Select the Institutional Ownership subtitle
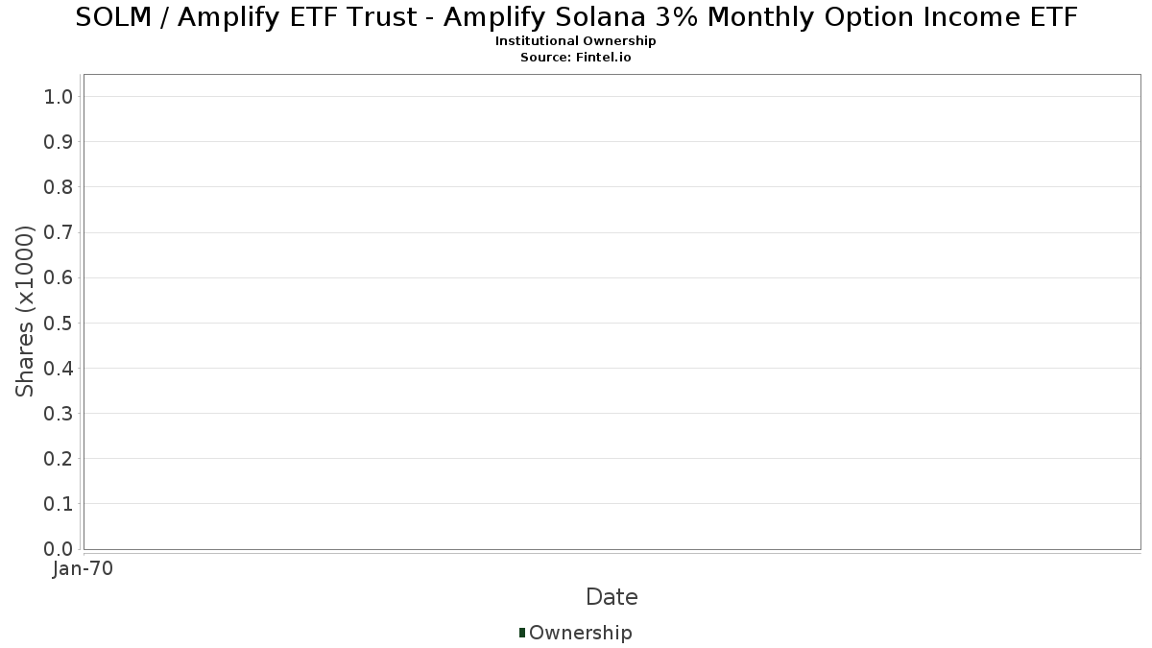Image resolution: width=1152 pixels, height=648 pixels. pyautogui.click(x=575, y=41)
